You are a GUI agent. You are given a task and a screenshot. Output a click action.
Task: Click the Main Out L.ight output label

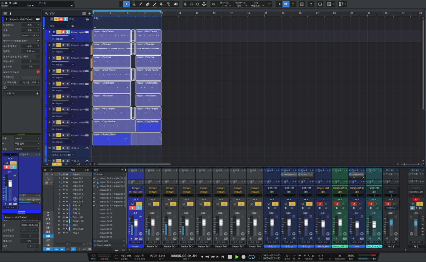pos(416,192)
